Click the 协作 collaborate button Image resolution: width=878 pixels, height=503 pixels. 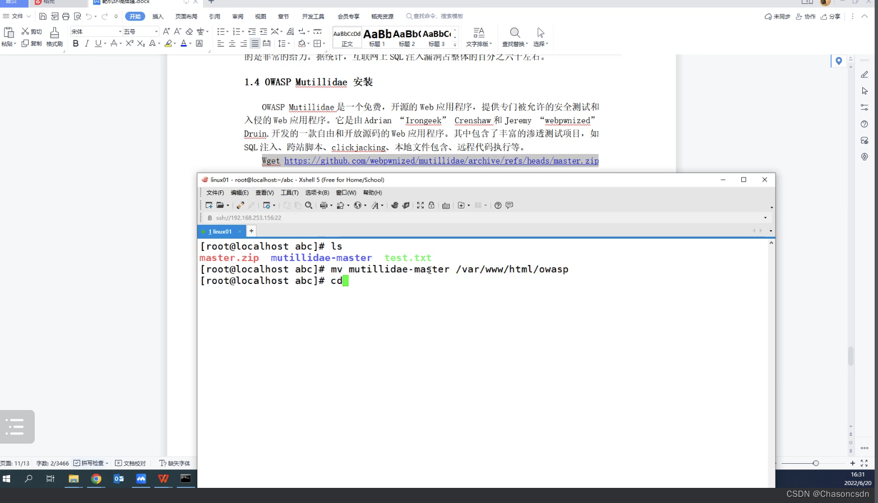[x=806, y=16]
